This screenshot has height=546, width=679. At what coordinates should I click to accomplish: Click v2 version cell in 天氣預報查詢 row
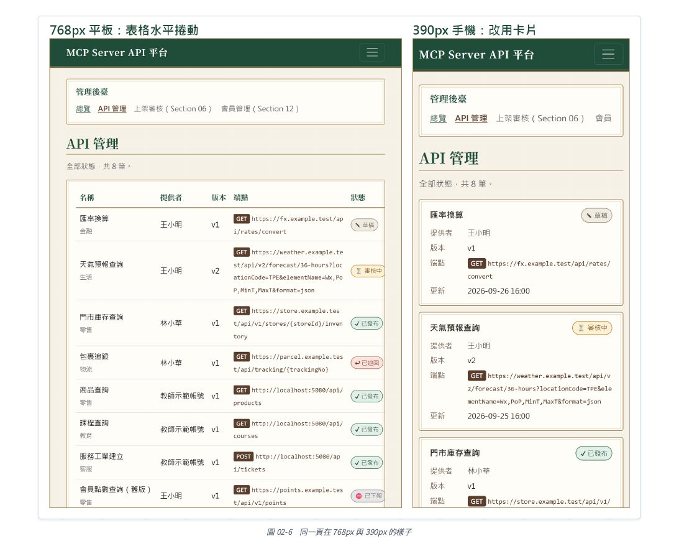point(215,271)
